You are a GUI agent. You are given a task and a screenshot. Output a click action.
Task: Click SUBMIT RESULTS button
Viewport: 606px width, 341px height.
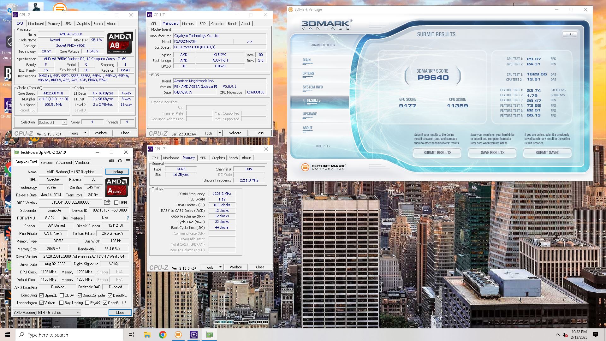coord(437,153)
